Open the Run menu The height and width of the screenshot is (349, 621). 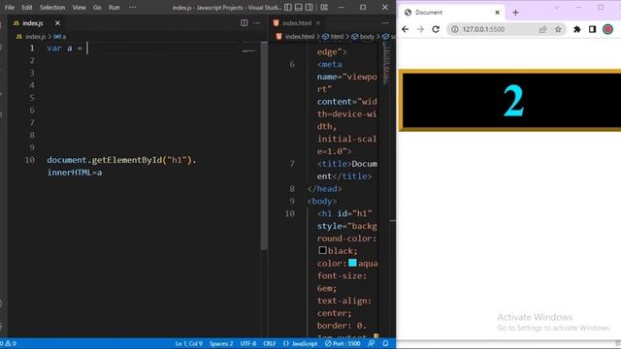click(x=114, y=8)
